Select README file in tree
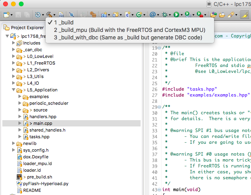 32,190
